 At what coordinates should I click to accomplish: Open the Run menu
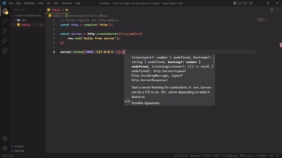point(56,3)
